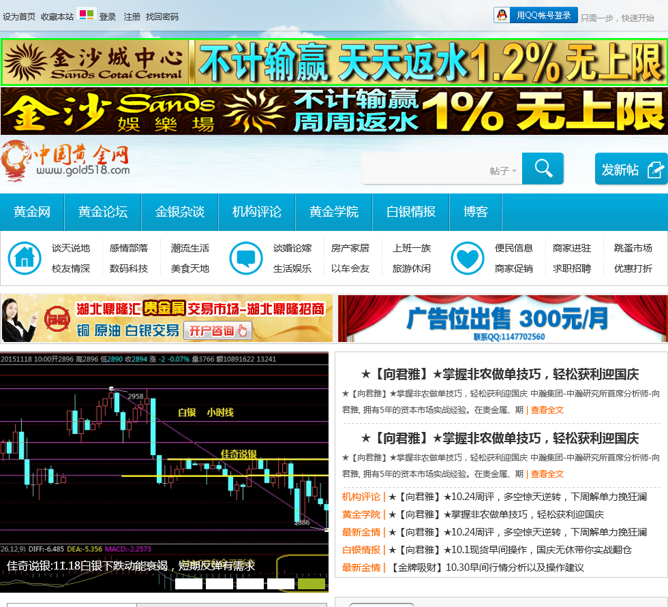Open the 黄金论坛 nav tab

103,212
